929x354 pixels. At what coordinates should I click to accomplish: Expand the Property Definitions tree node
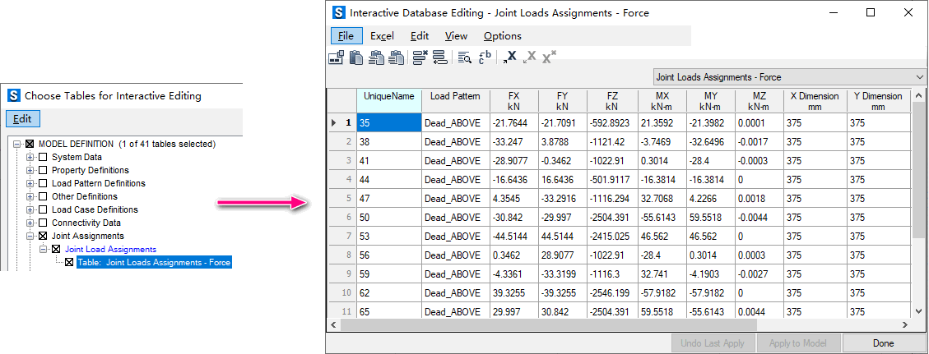click(30, 170)
